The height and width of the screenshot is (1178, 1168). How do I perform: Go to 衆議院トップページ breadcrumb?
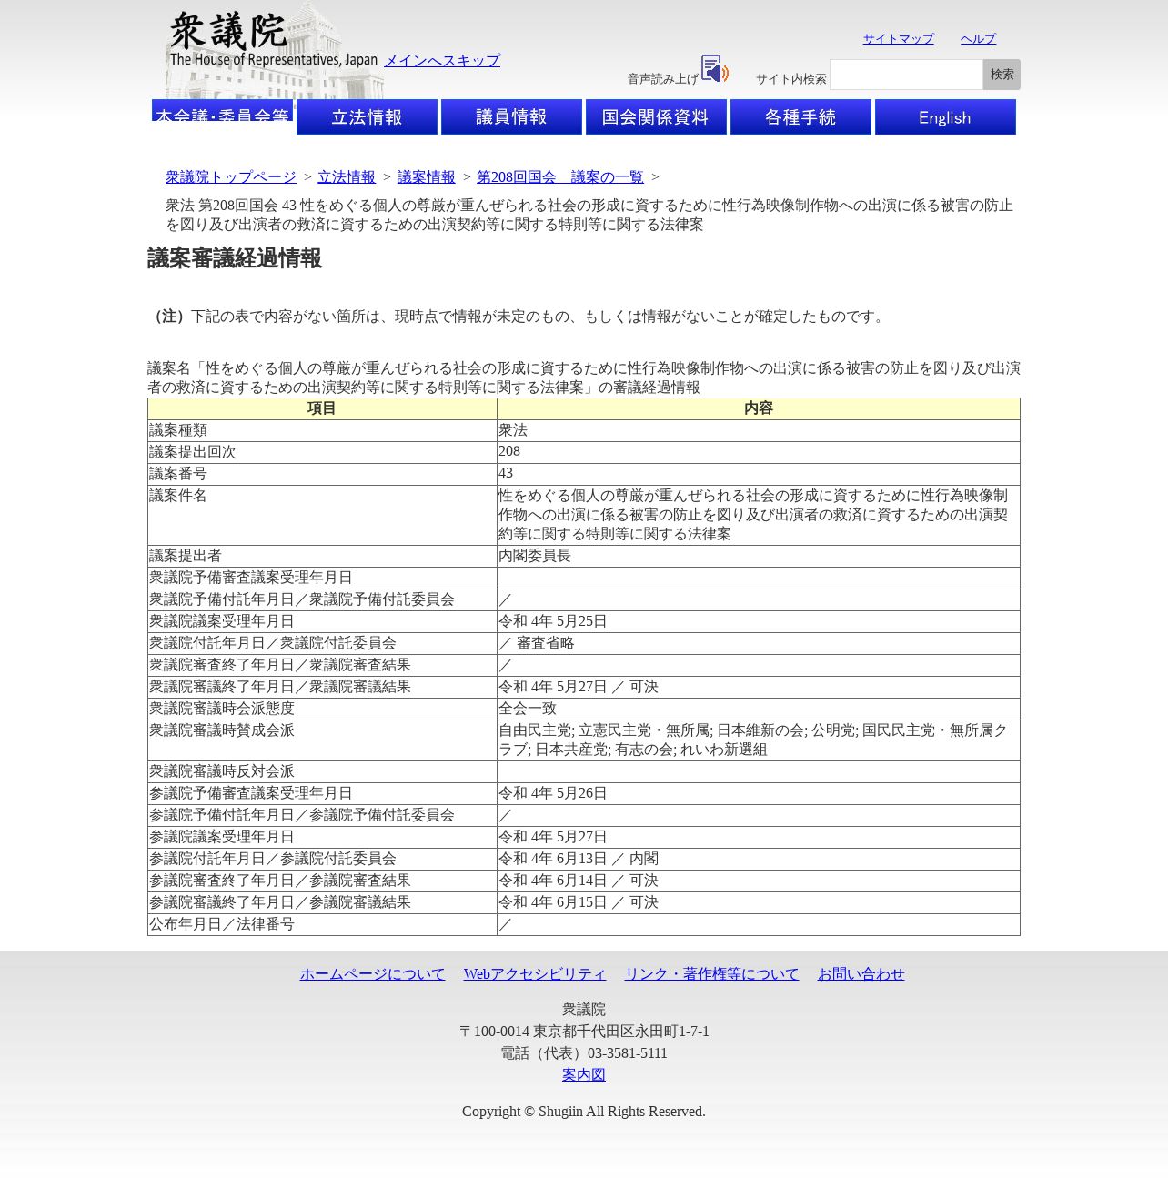[231, 176]
